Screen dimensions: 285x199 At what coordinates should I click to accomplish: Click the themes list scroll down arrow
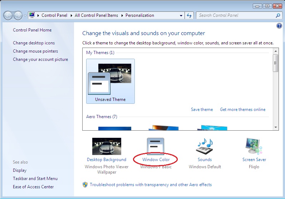[275, 127]
